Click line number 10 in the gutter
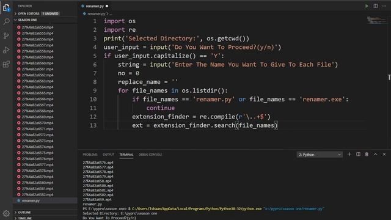 click(x=93, y=99)
